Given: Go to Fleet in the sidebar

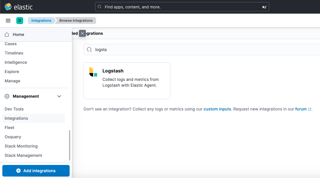Looking at the screenshot, I should point(10,128).
